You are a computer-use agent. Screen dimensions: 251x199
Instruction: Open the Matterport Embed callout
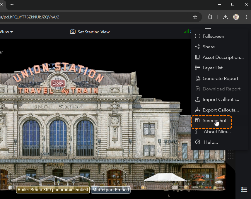[x=111, y=190]
